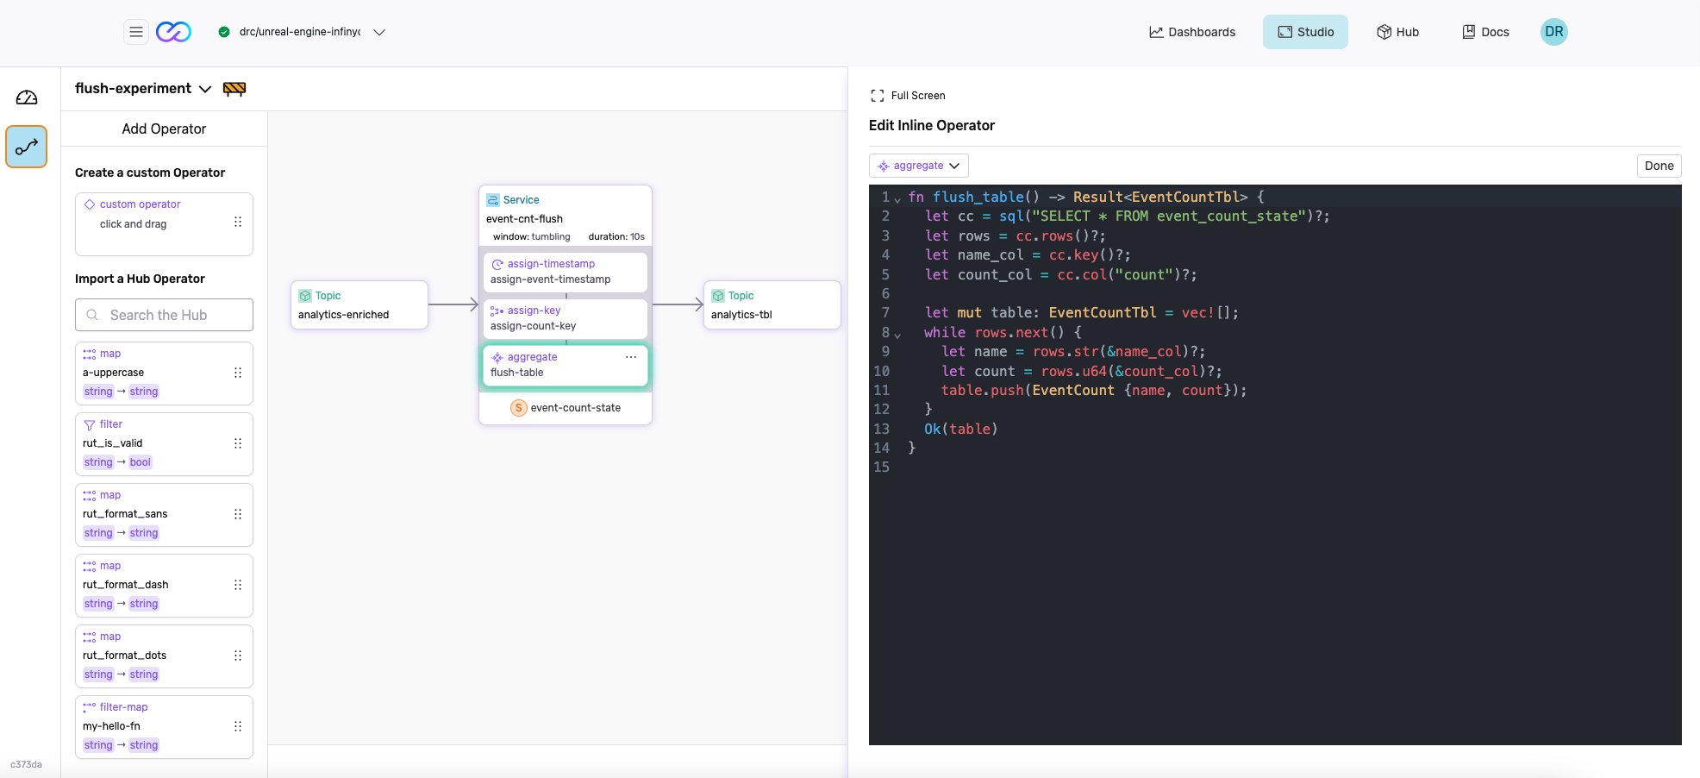The image size is (1700, 778).
Task: Open the Docs link
Action: [x=1485, y=32]
